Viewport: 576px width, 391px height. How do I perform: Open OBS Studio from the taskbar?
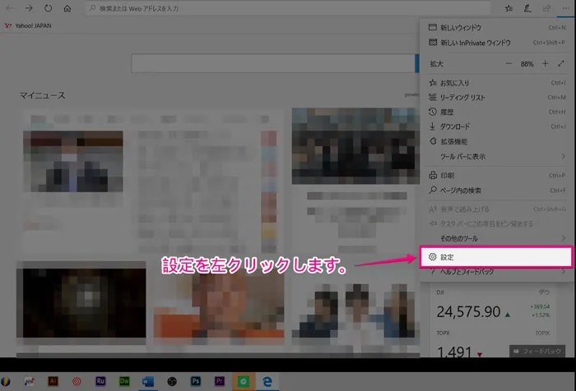172,381
